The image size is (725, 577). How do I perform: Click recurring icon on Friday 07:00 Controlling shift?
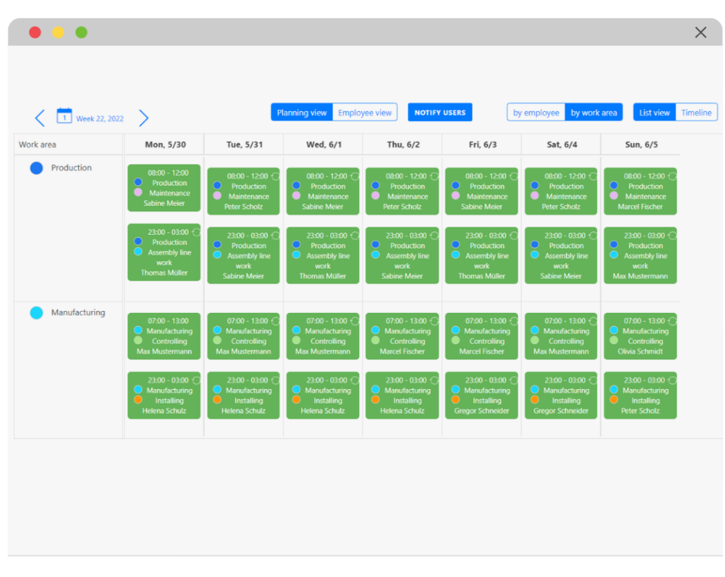click(x=513, y=321)
